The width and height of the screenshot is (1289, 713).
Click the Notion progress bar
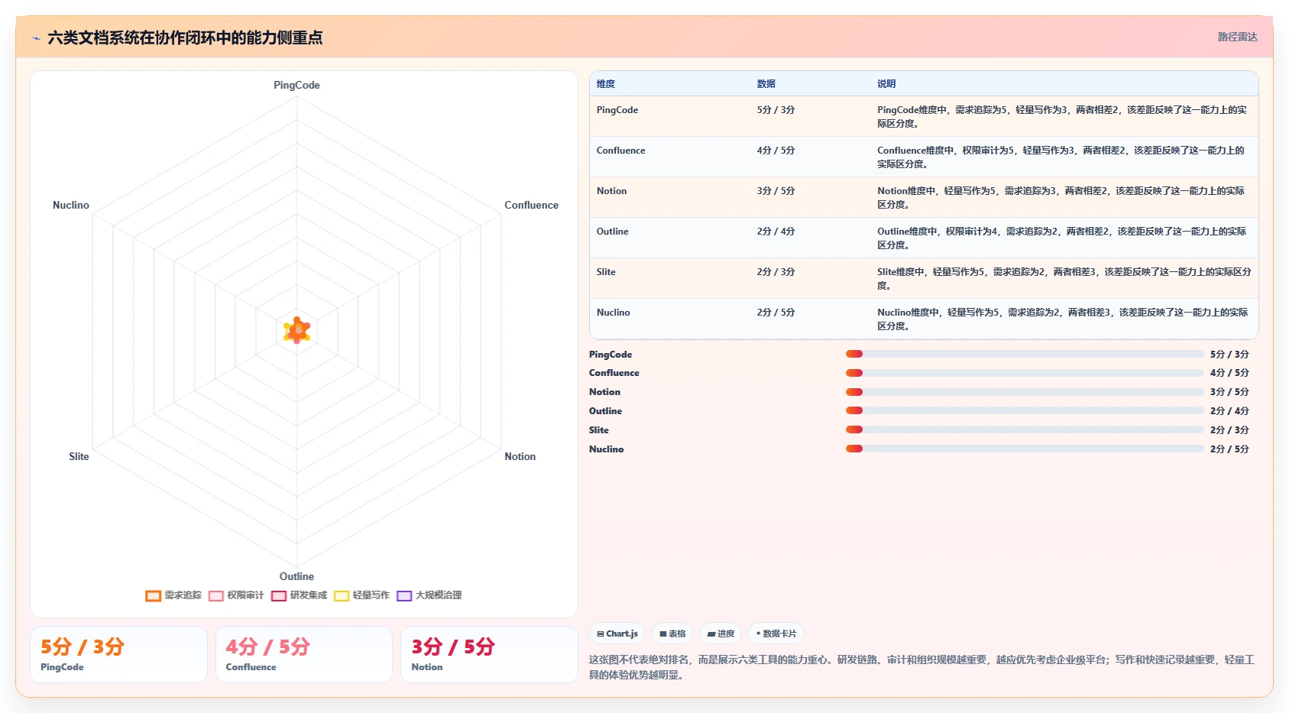[x=1025, y=392]
